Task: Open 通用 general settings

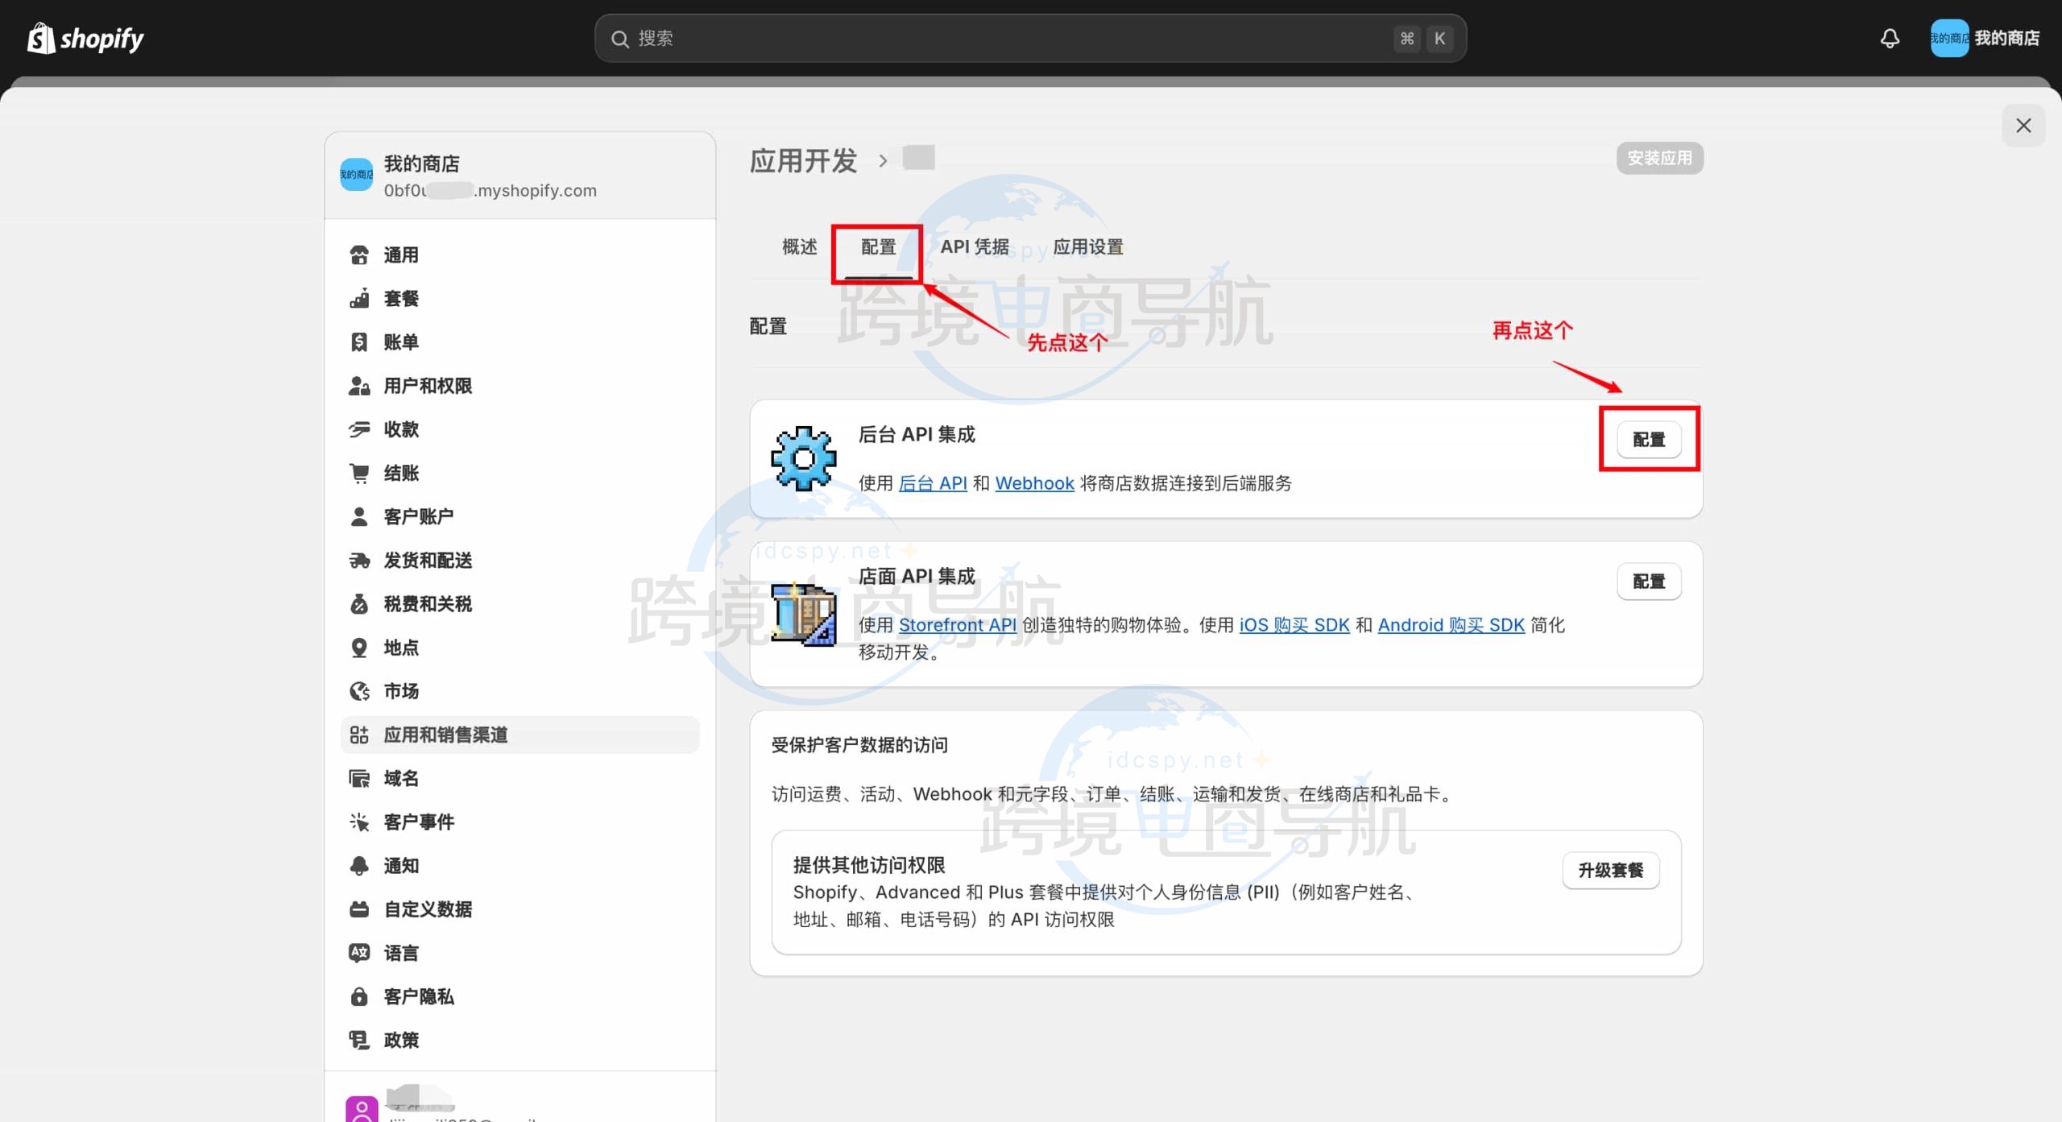Action: (400, 255)
